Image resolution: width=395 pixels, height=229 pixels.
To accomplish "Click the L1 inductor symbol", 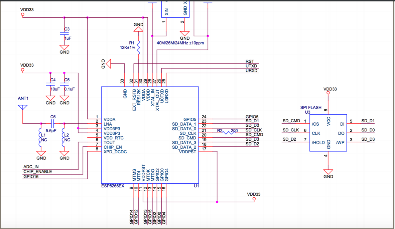I will coord(41,137).
